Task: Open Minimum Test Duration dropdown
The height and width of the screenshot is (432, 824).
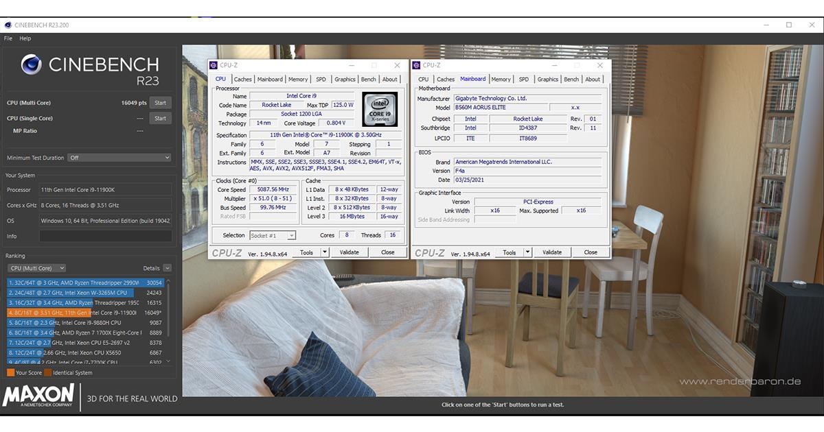Action: pyautogui.click(x=119, y=158)
